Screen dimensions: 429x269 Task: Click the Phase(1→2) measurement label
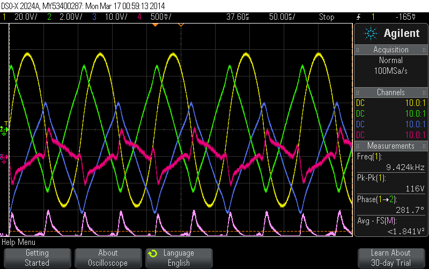(x=377, y=199)
